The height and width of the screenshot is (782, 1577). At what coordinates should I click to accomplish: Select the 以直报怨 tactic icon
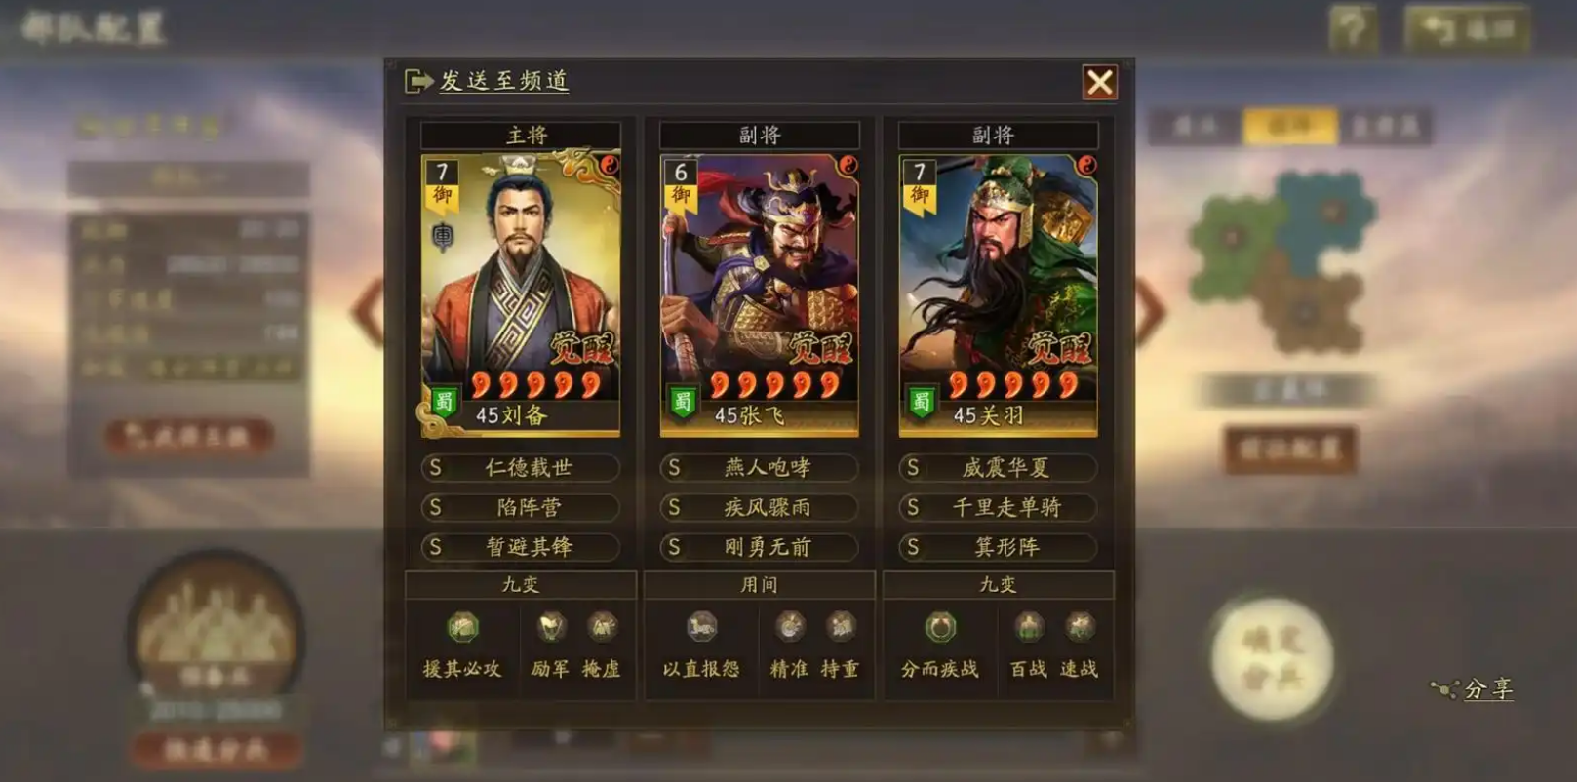pos(701,627)
